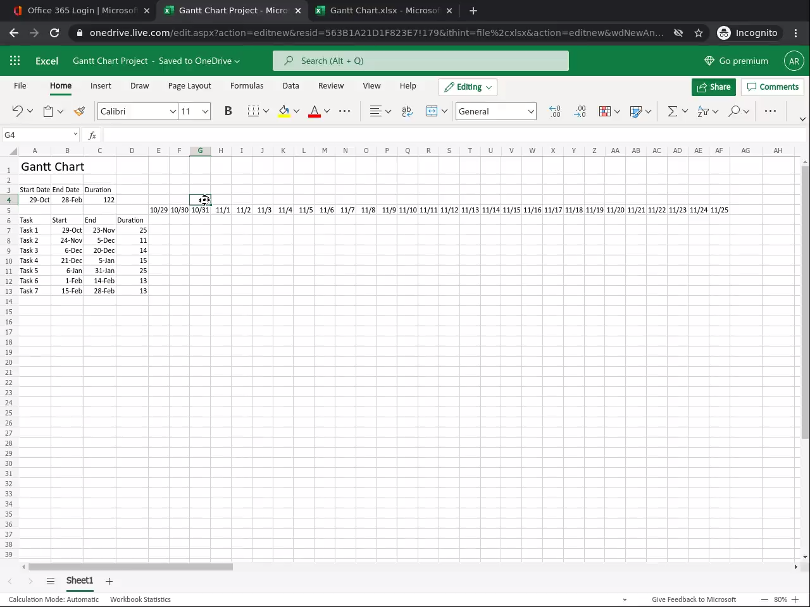Toggle wrap text
The height and width of the screenshot is (607, 810).
[407, 111]
